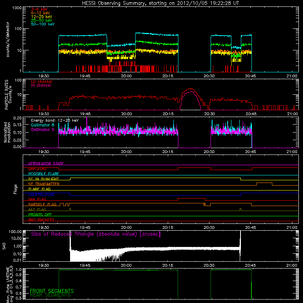Select the BAD_PACKETS flag label

click(x=41, y=220)
